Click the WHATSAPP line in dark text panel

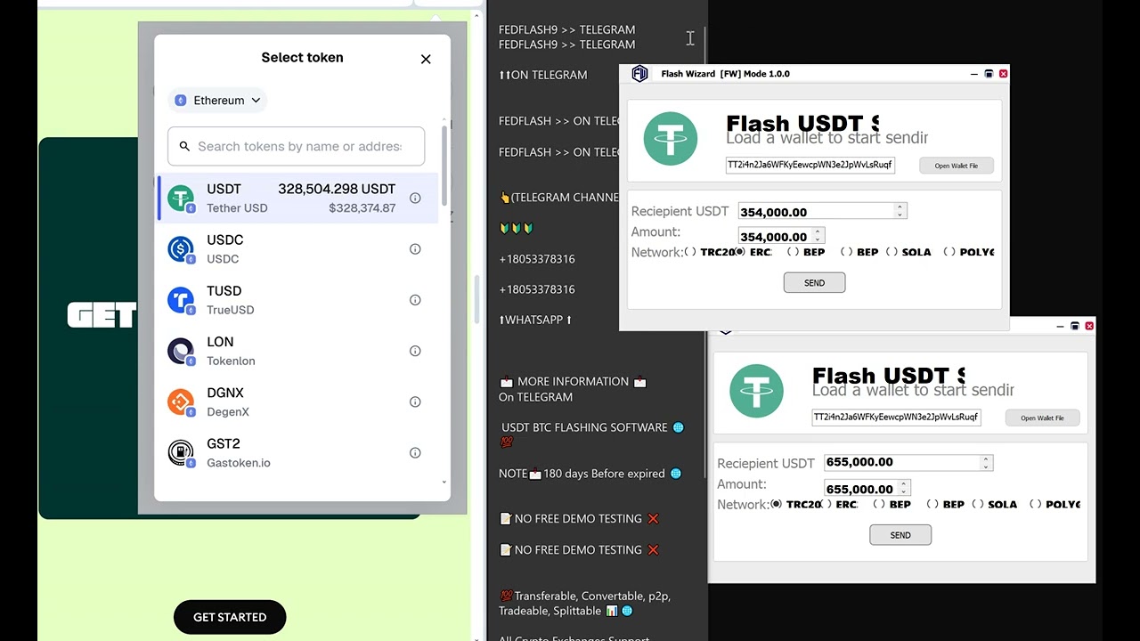click(x=535, y=320)
